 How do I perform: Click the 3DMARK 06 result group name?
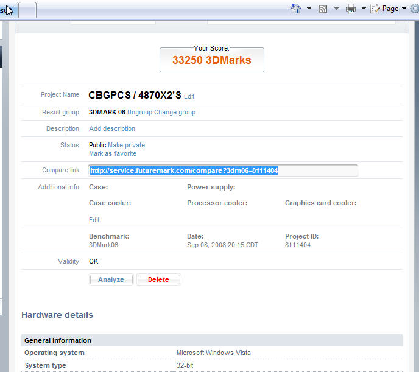[107, 112]
